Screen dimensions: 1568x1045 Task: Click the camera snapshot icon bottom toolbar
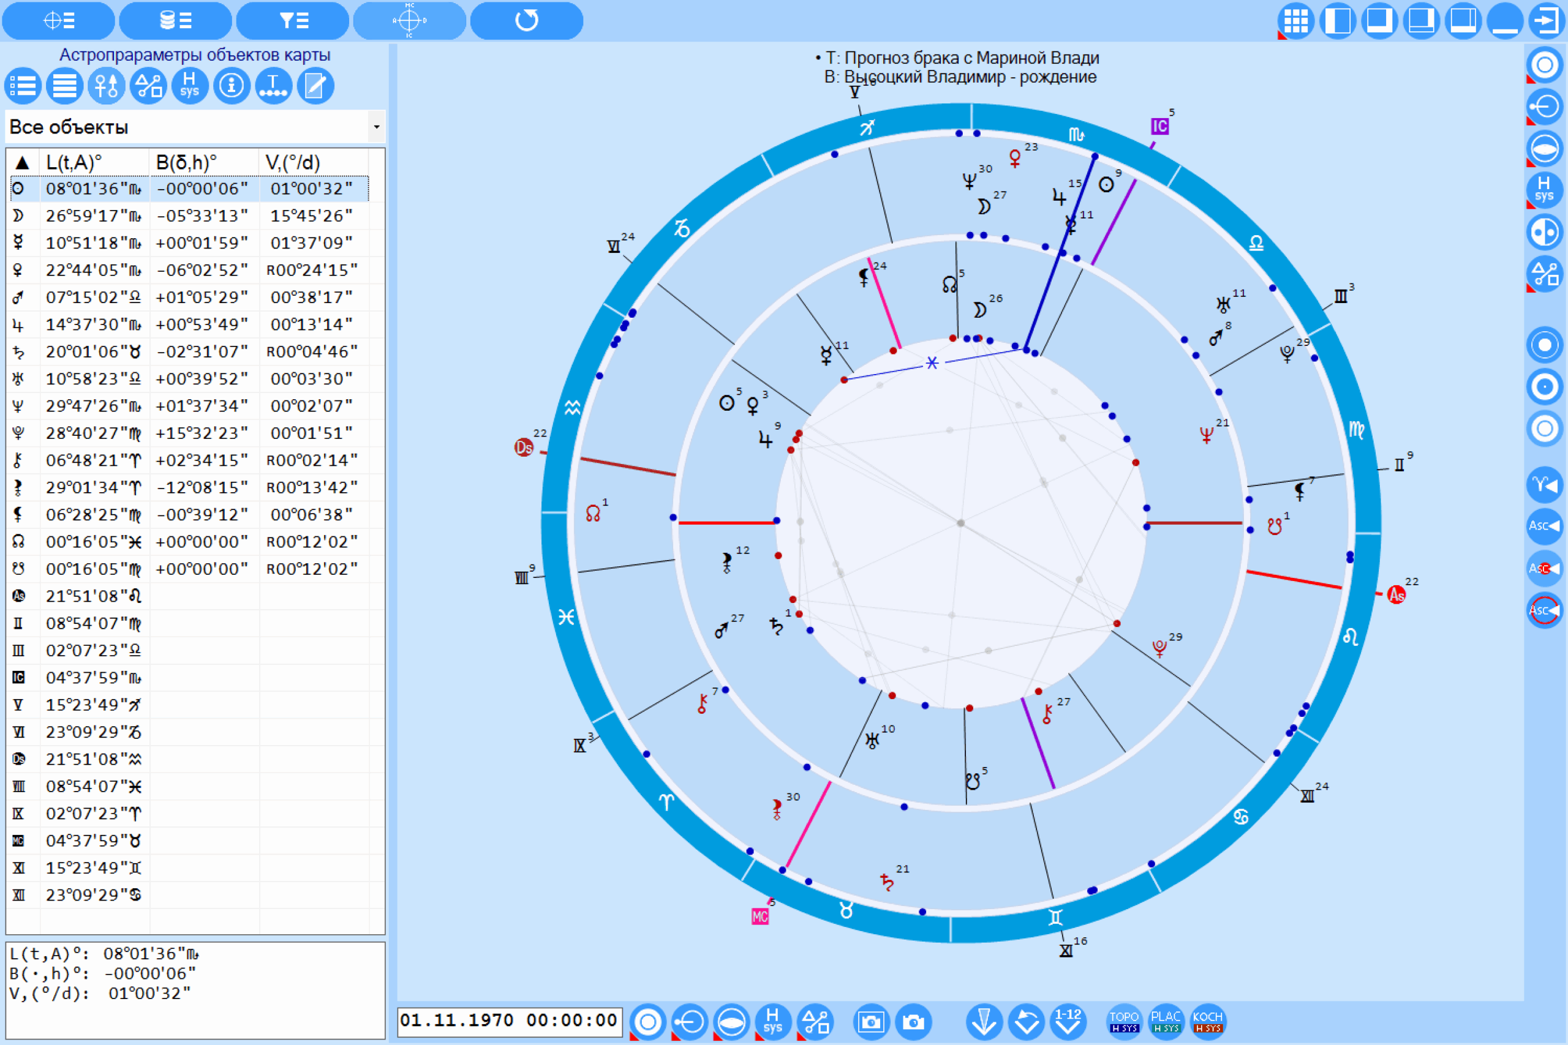coord(913,1021)
